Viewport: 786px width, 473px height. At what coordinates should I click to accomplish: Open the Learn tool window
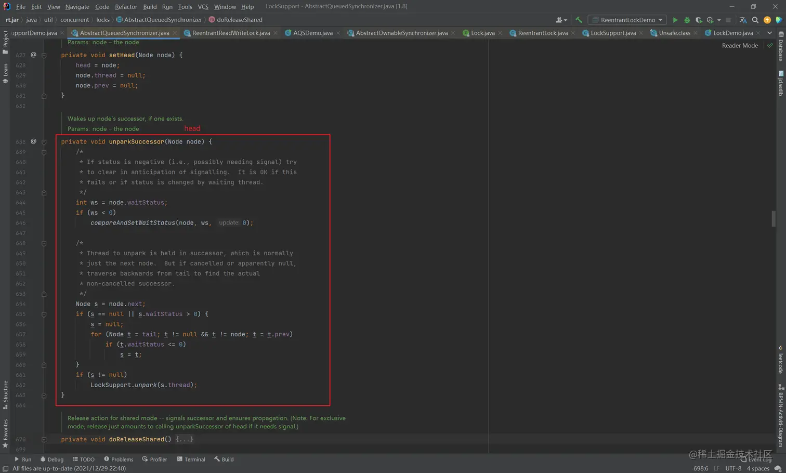5,73
